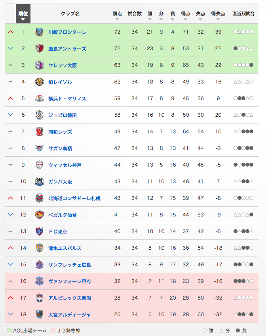Sort table by 勝点 column

point(117,16)
